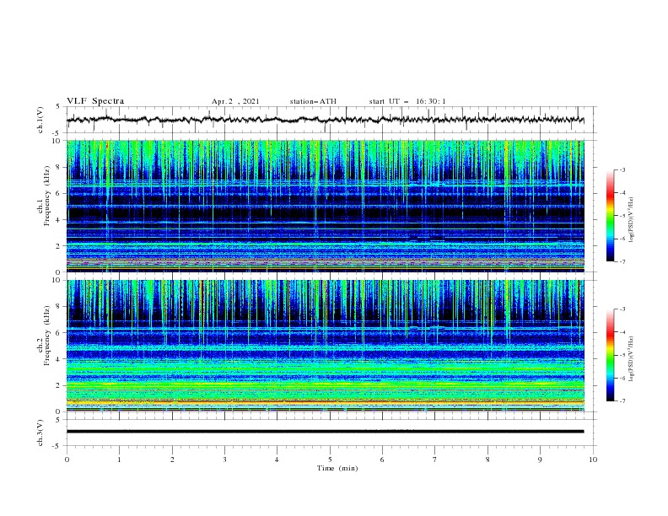Click the '-7' label on ch.2 colorbar

click(622, 401)
